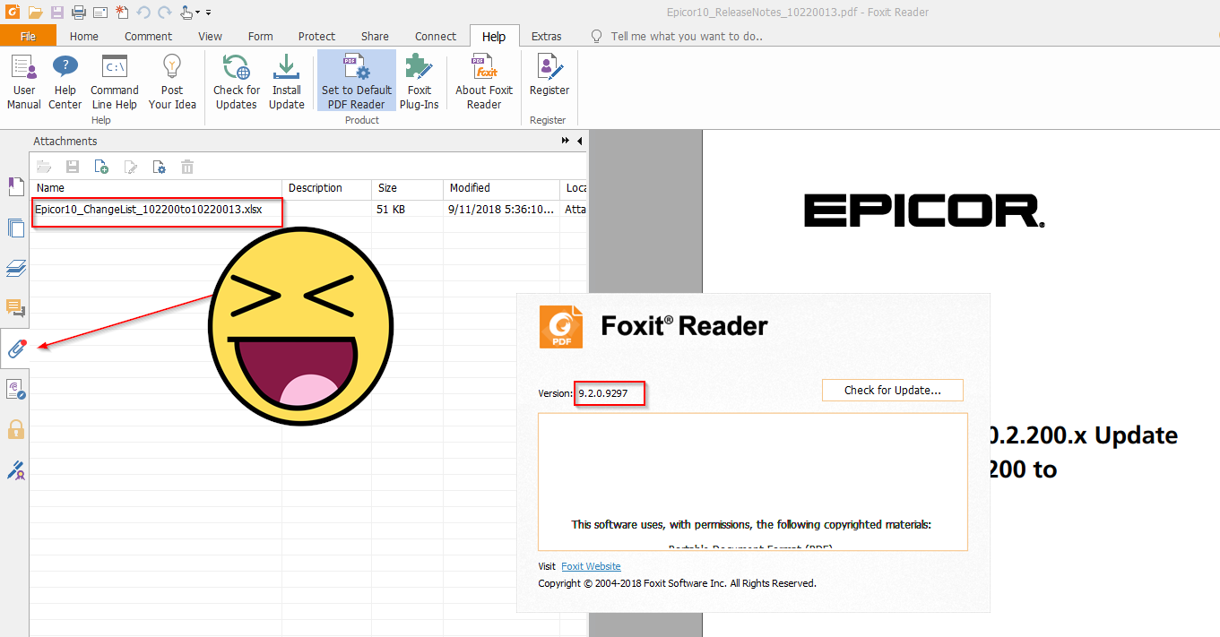Viewport: 1220px width, 637px height.
Task: Click the Size column header
Action: click(408, 188)
